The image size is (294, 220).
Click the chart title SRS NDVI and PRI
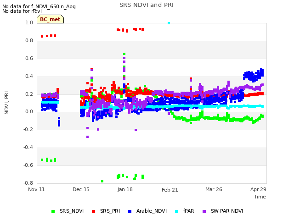(x=147, y=5)
